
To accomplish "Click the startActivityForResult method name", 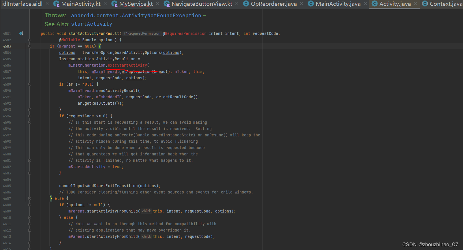I will click(94, 33).
